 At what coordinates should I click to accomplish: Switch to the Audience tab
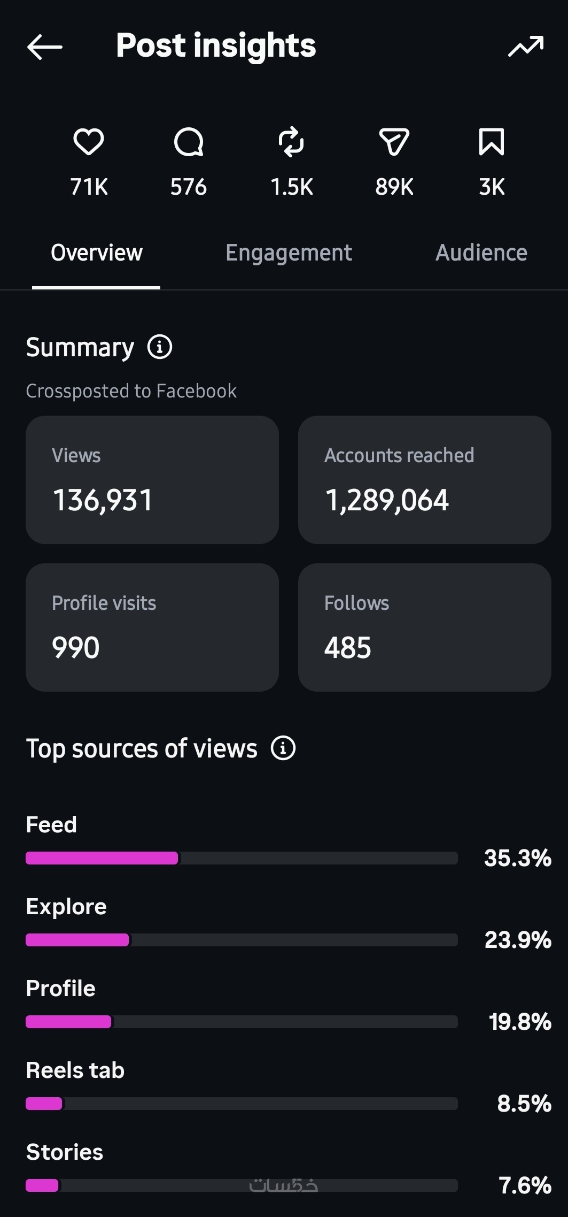(481, 252)
